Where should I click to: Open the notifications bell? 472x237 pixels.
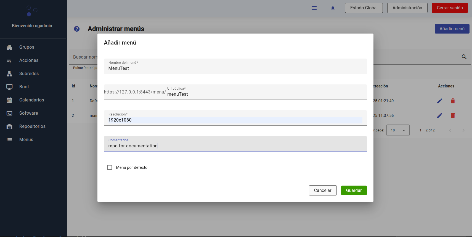pyautogui.click(x=333, y=8)
